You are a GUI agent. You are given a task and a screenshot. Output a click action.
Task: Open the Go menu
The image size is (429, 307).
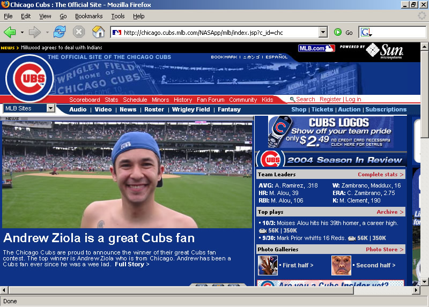point(63,16)
